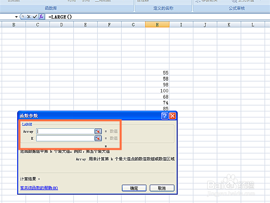Click cell containing 85
Screen dimensions: 270x203
[157, 108]
